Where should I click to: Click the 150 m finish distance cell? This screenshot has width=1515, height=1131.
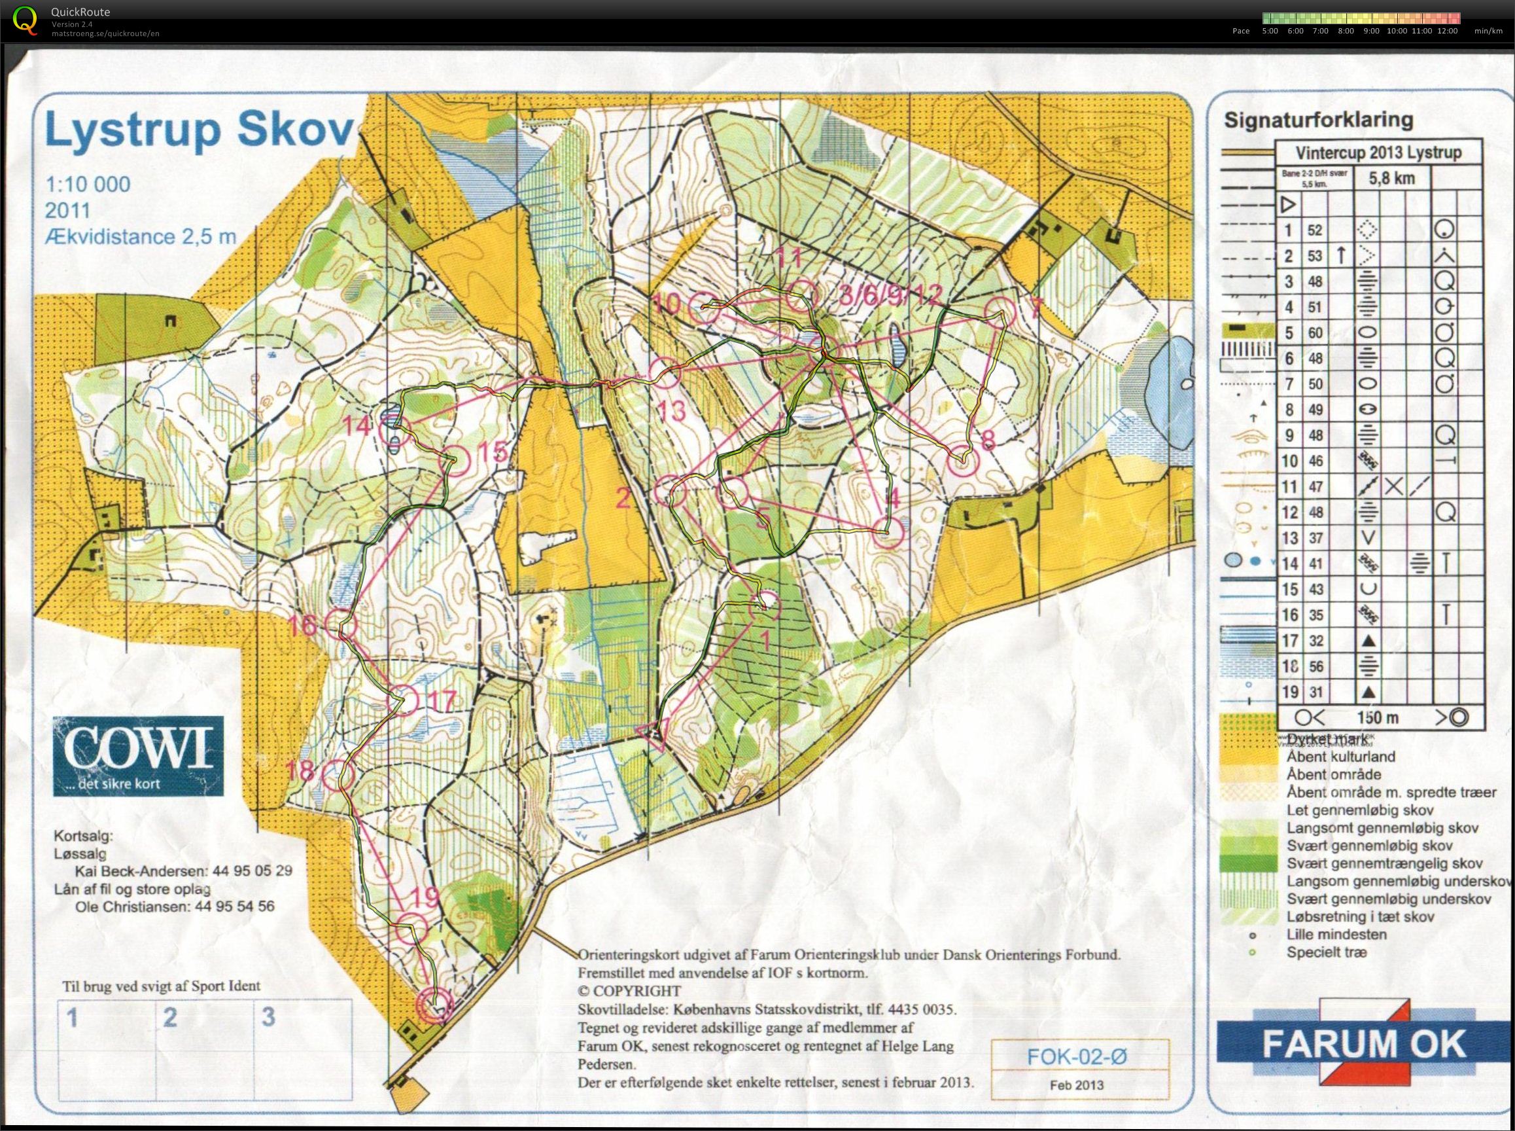tap(1379, 717)
